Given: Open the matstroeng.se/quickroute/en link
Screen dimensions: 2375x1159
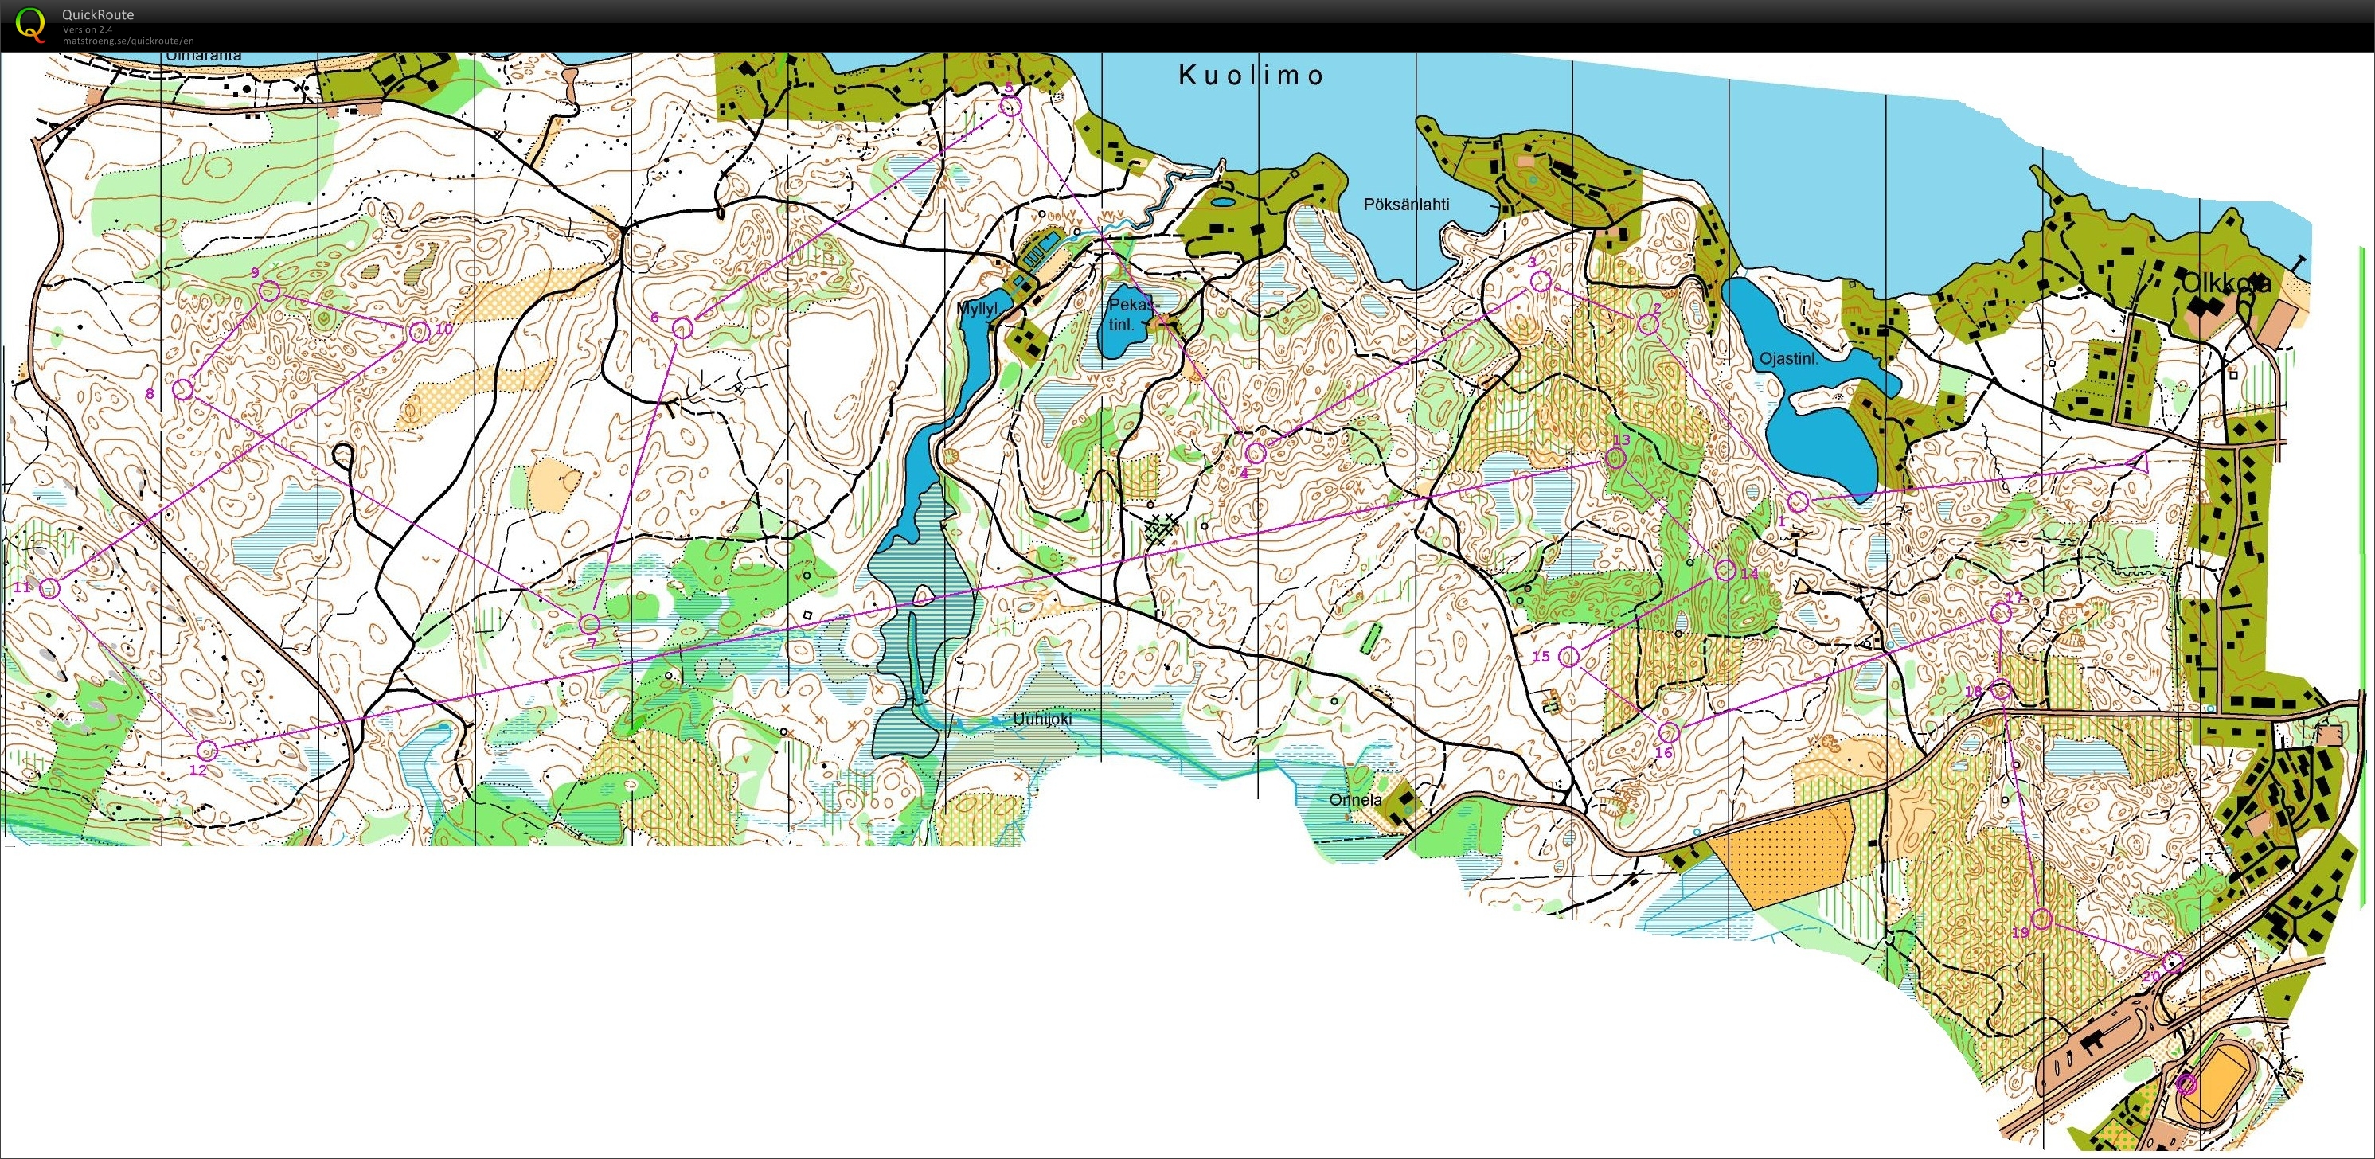Looking at the screenshot, I should click(128, 41).
